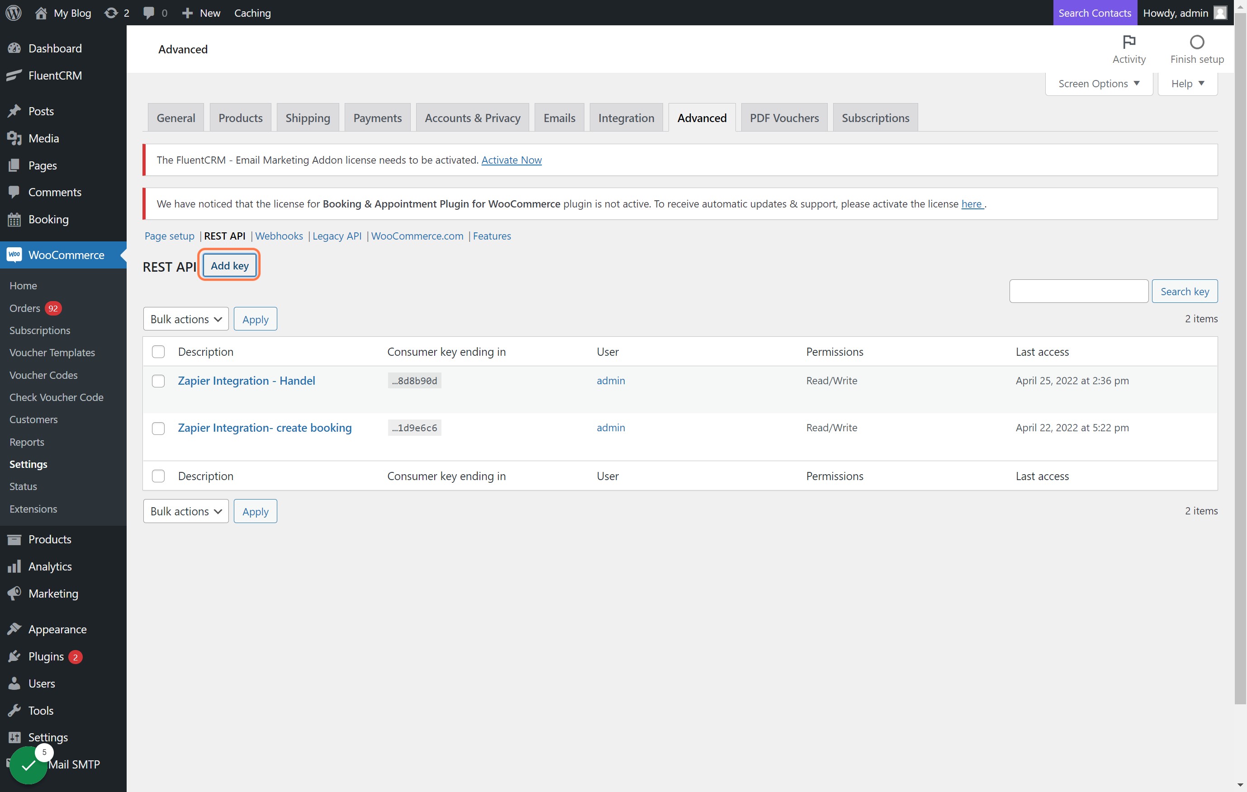The width and height of the screenshot is (1247, 792).
Task: Open Orders with 92 badge
Action: click(35, 308)
